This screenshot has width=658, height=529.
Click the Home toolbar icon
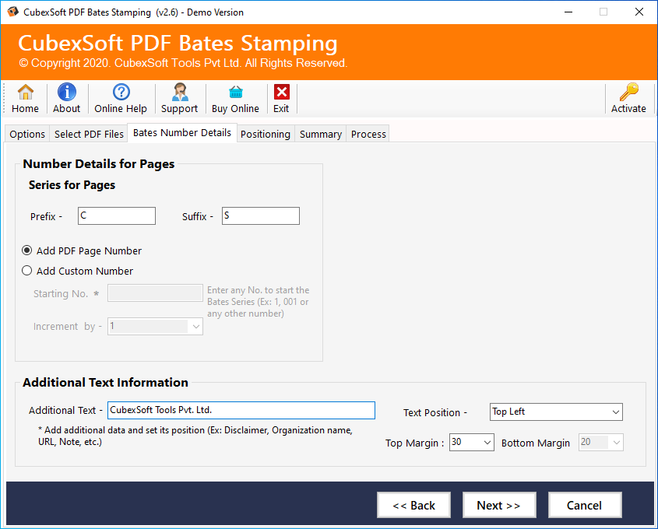pyautogui.click(x=26, y=93)
